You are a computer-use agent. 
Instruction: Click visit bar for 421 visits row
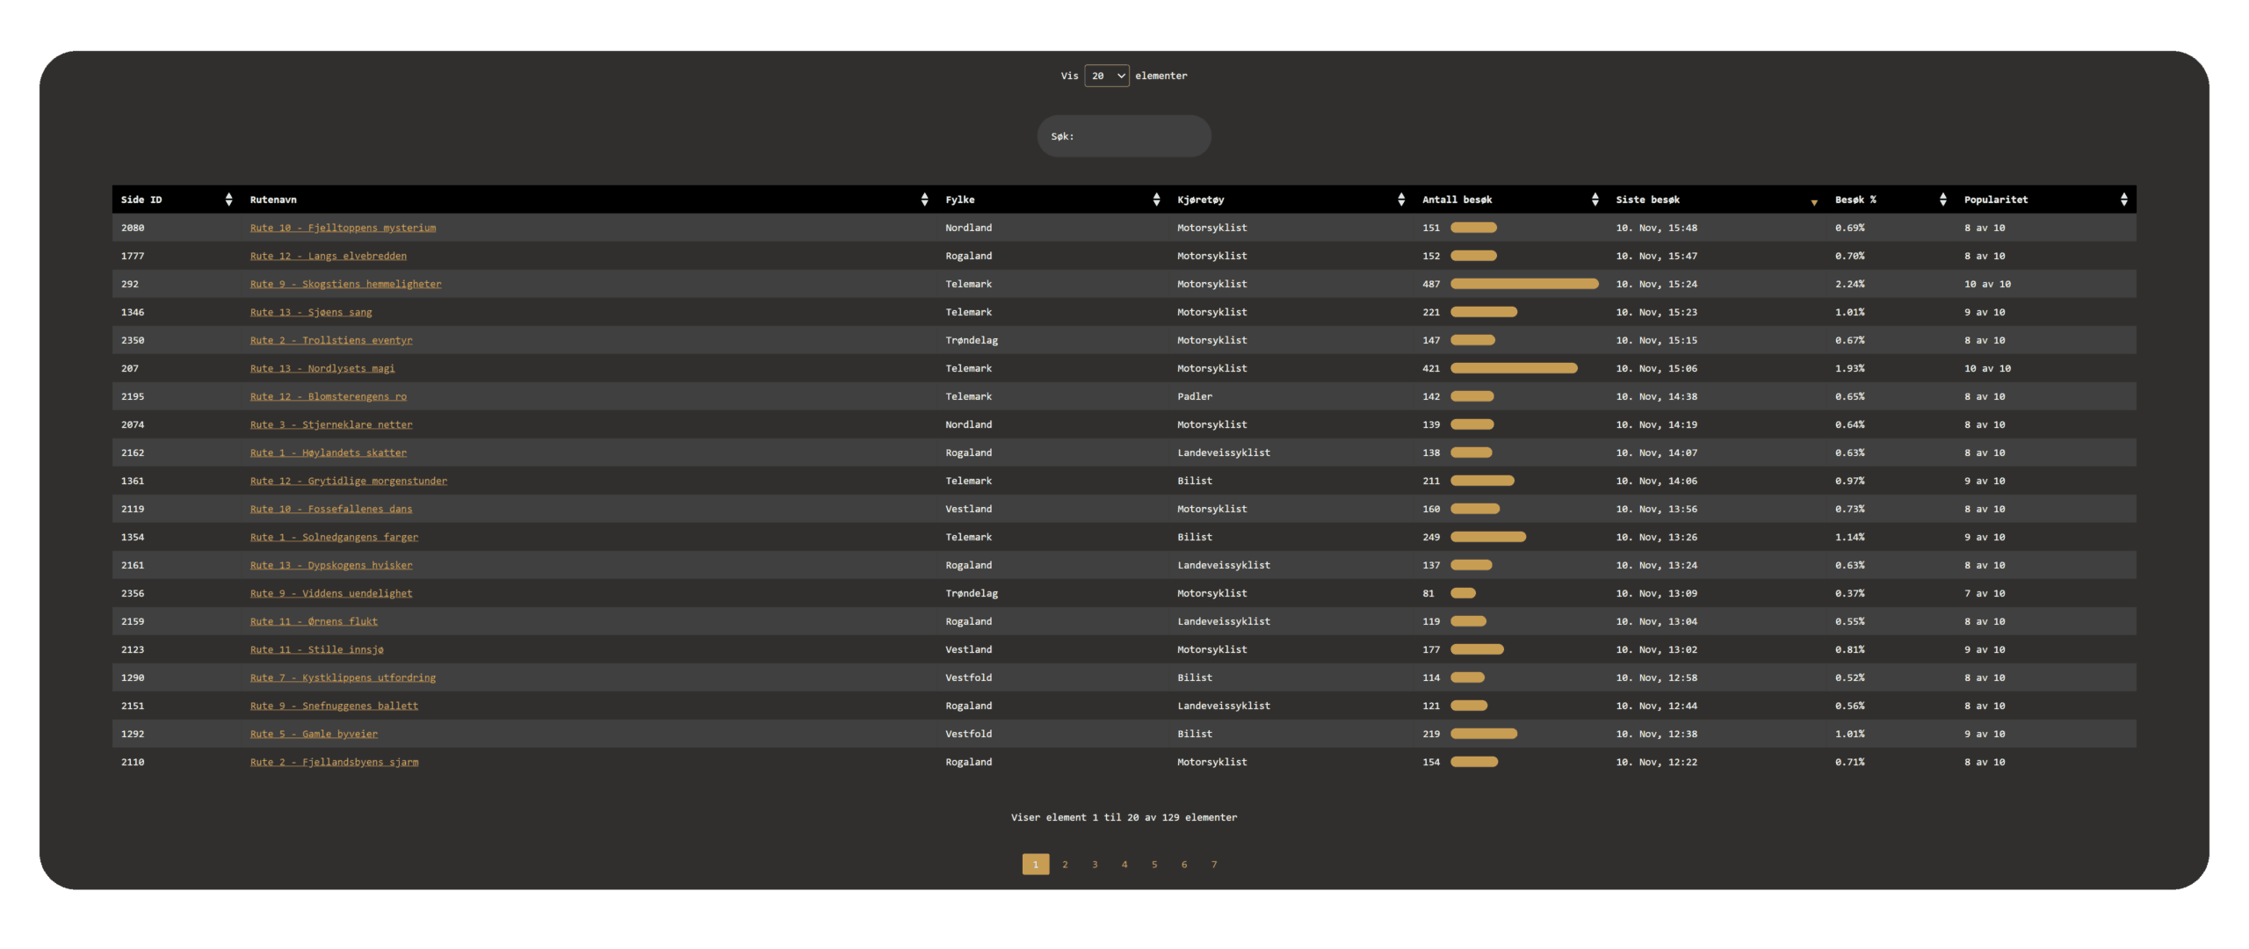(1514, 368)
